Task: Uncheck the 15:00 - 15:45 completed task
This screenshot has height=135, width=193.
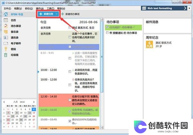Action: point(70,121)
